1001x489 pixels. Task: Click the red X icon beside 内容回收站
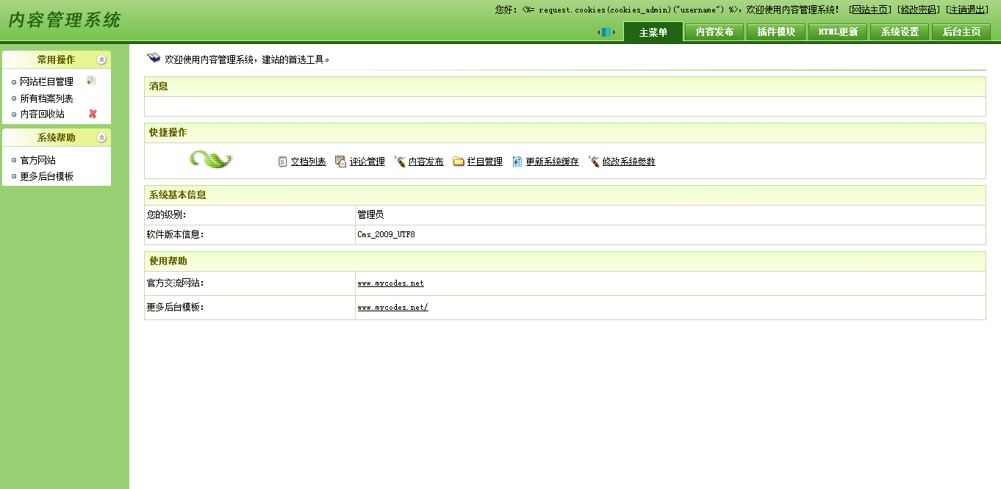click(x=93, y=114)
